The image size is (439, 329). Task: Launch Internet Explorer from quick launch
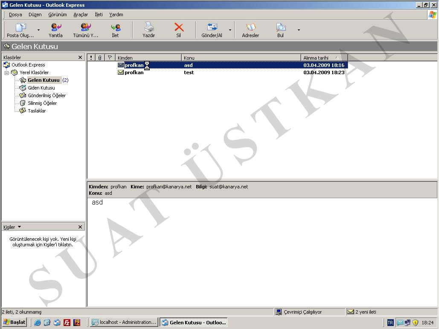37,323
